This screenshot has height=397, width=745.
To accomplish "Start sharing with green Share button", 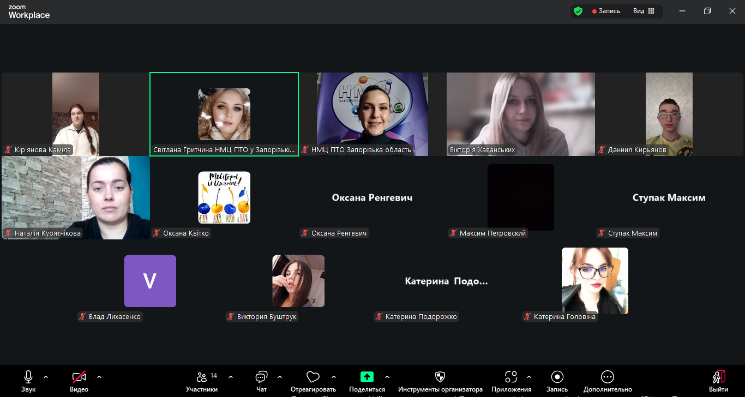I will (367, 377).
